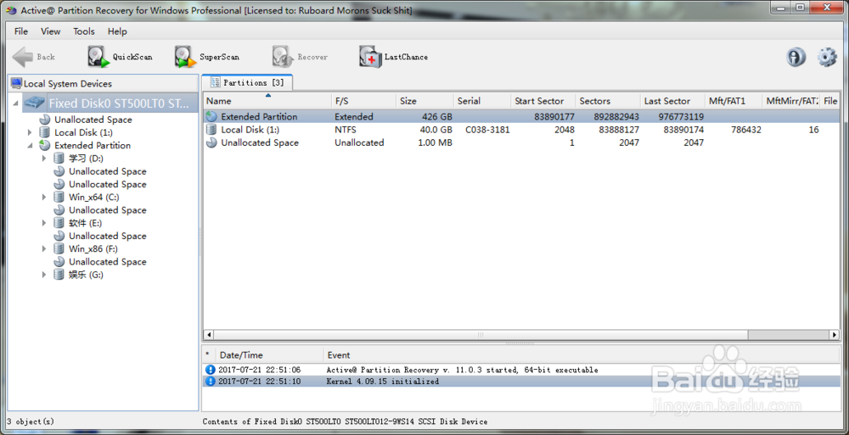The image size is (849, 435).
Task: Select the Partitions [3] tab
Action: 247,83
